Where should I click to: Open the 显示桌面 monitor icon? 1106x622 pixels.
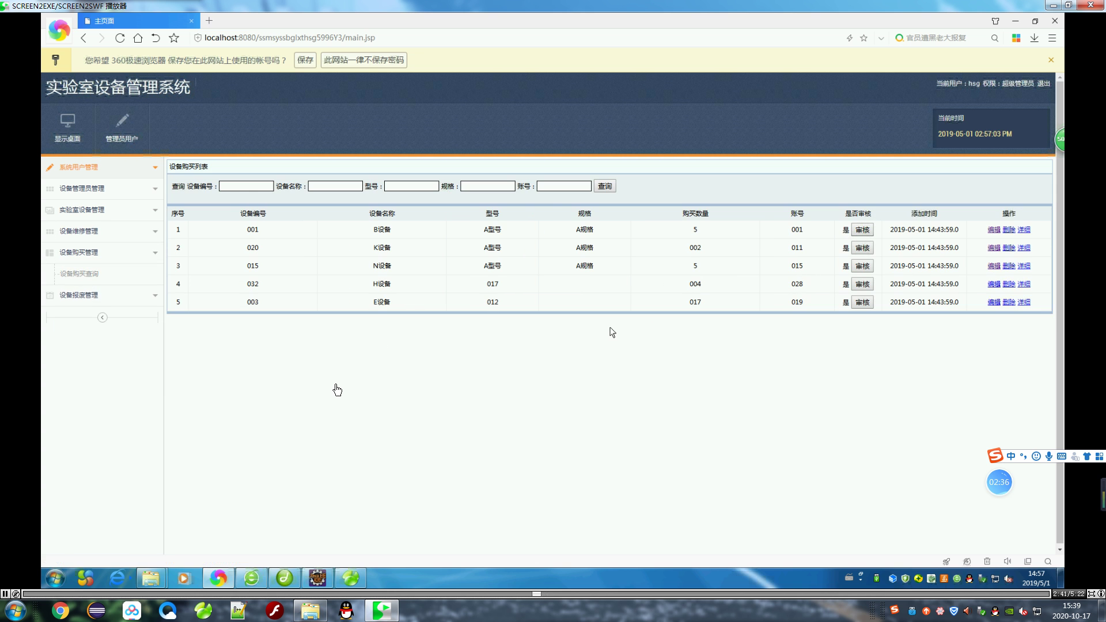(67, 121)
